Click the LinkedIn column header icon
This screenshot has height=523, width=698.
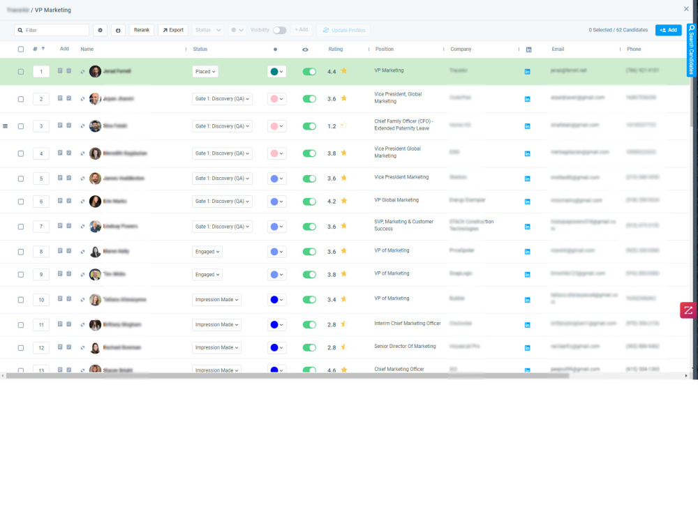click(528, 50)
